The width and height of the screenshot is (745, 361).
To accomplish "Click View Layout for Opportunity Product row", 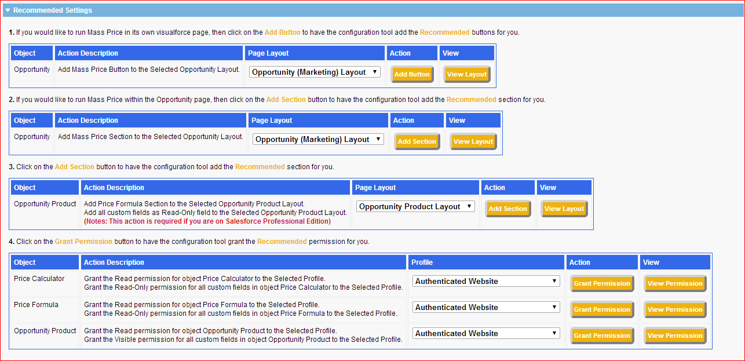I will (564, 209).
